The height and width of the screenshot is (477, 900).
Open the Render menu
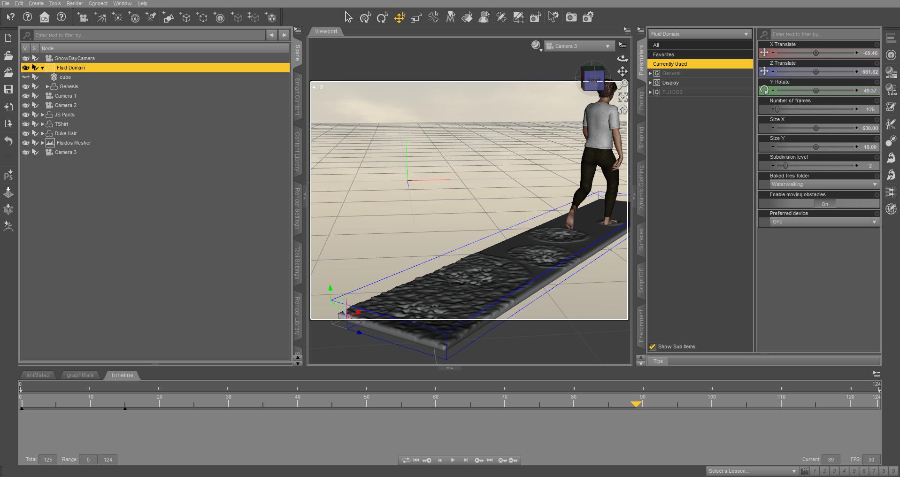coord(75,3)
